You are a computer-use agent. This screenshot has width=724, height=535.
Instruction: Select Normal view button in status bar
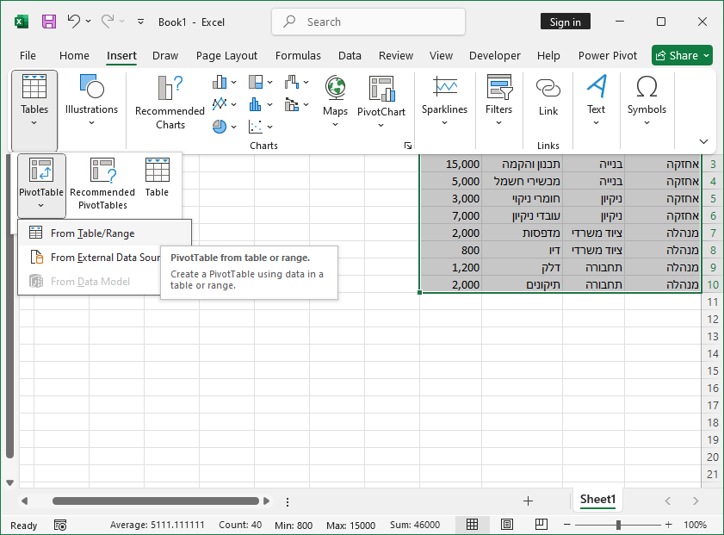pos(473,525)
